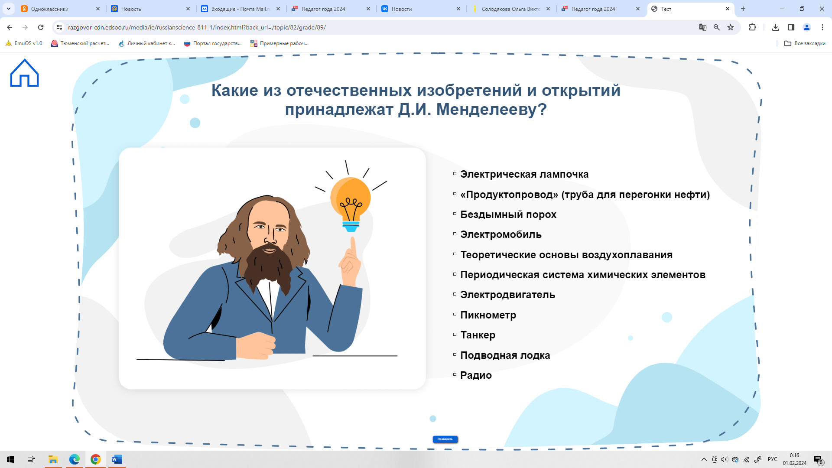Open the zoom magnifier icon
The height and width of the screenshot is (468, 832).
717,27
